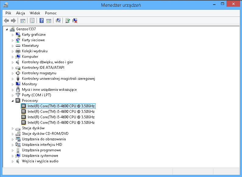The height and width of the screenshot is (177, 242).
Task: Click the Urządzenia interfejsu HID icon
Action: point(18,145)
